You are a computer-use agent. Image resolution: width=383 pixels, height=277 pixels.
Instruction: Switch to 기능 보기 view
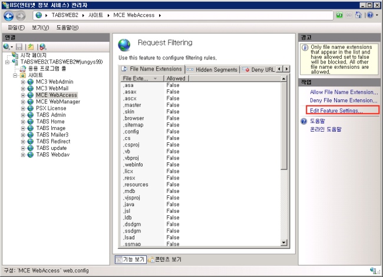131,259
